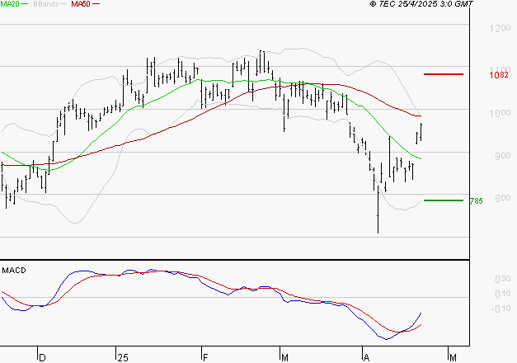Click the 25 year label on time axis
The width and height of the screenshot is (517, 363).
click(123, 358)
